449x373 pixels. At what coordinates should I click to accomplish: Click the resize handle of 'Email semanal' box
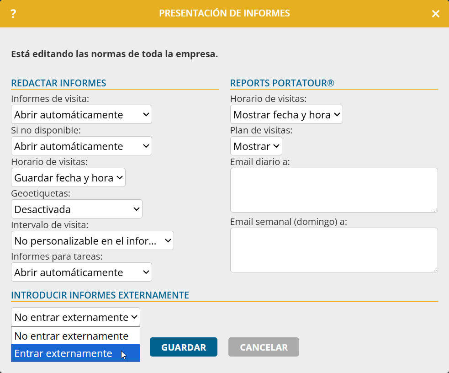[435, 270]
